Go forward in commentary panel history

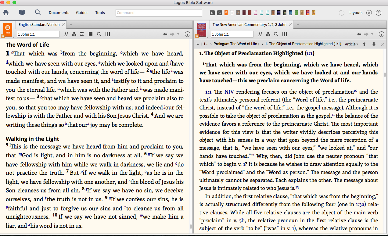[x=366, y=34]
